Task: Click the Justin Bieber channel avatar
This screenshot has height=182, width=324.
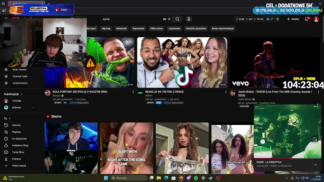Action: (x=233, y=93)
